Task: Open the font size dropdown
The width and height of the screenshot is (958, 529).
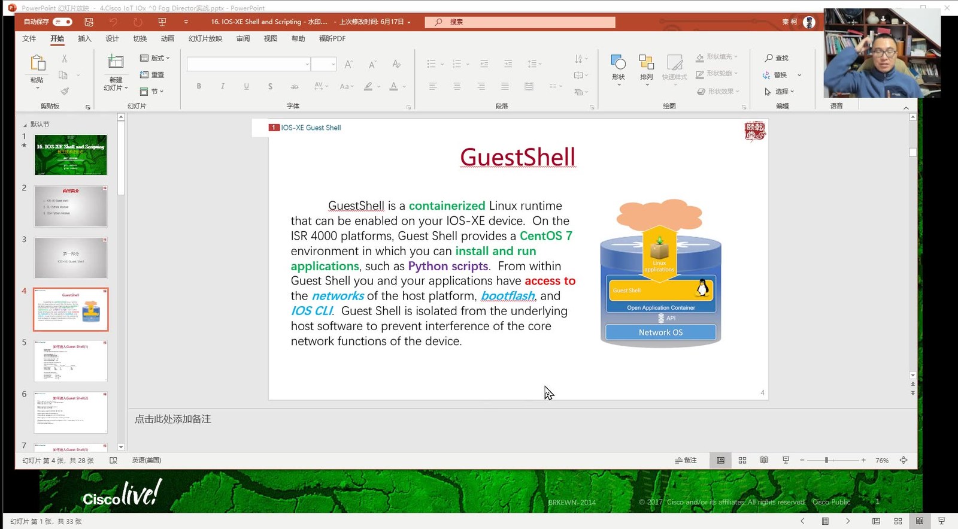Action: [333, 64]
